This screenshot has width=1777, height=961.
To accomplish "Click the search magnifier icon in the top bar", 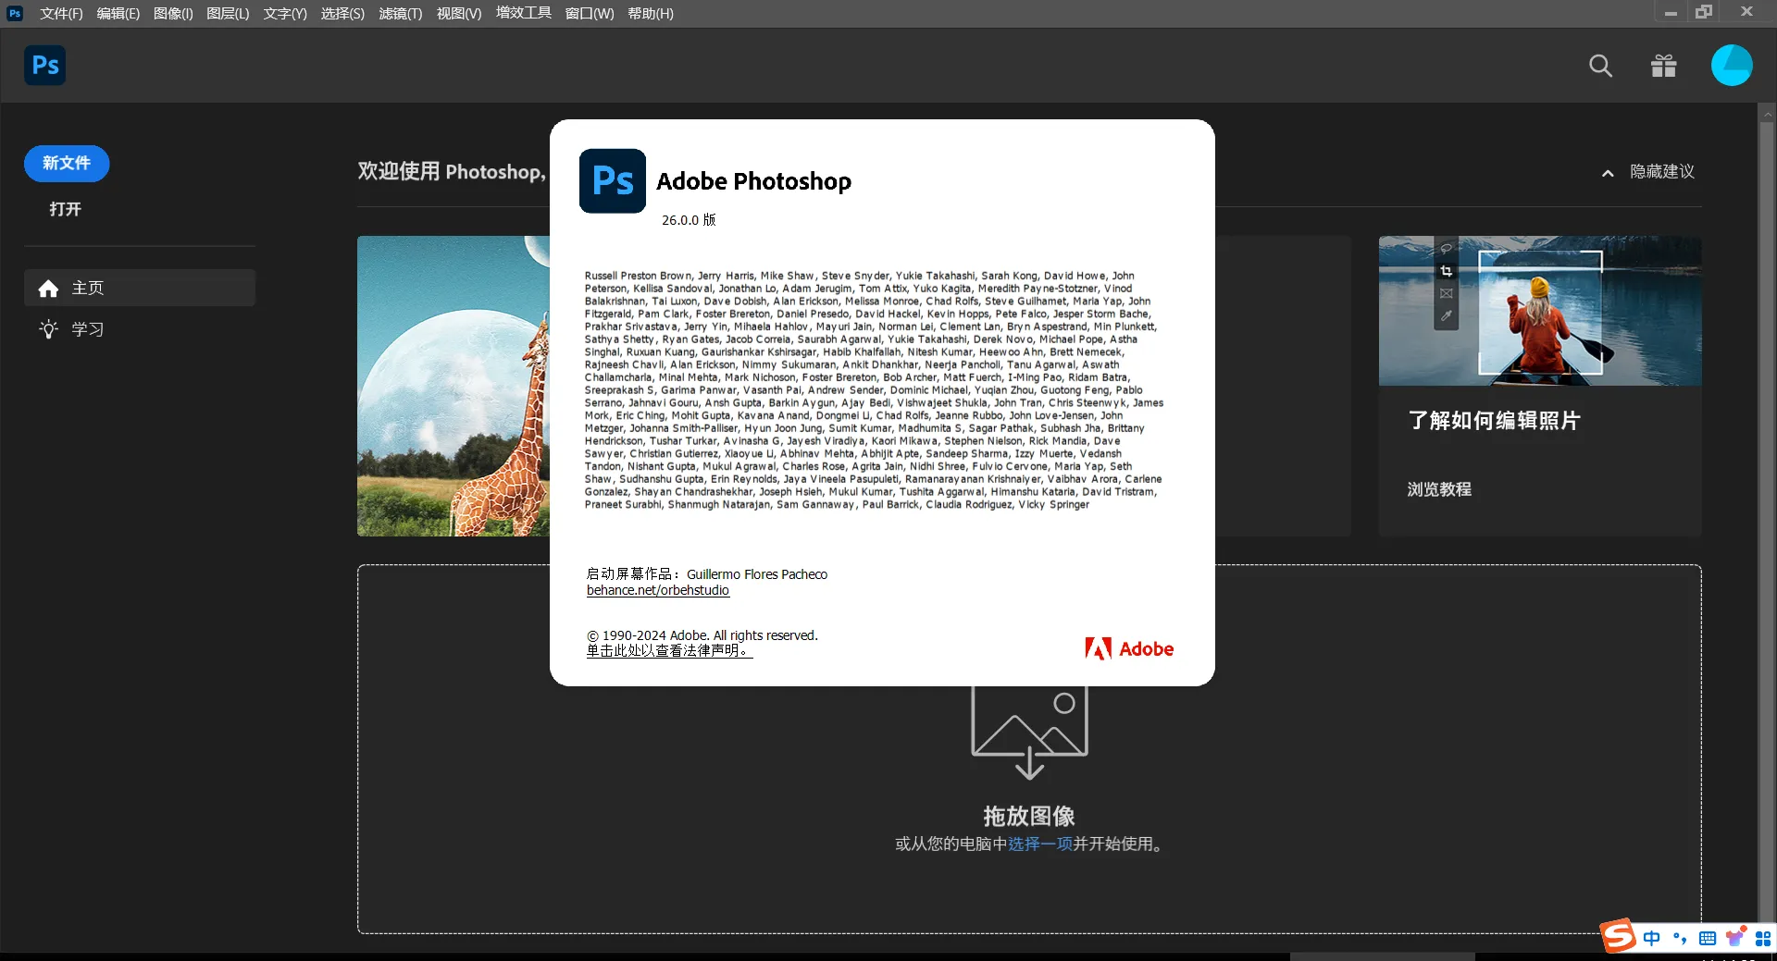I will pos(1602,66).
